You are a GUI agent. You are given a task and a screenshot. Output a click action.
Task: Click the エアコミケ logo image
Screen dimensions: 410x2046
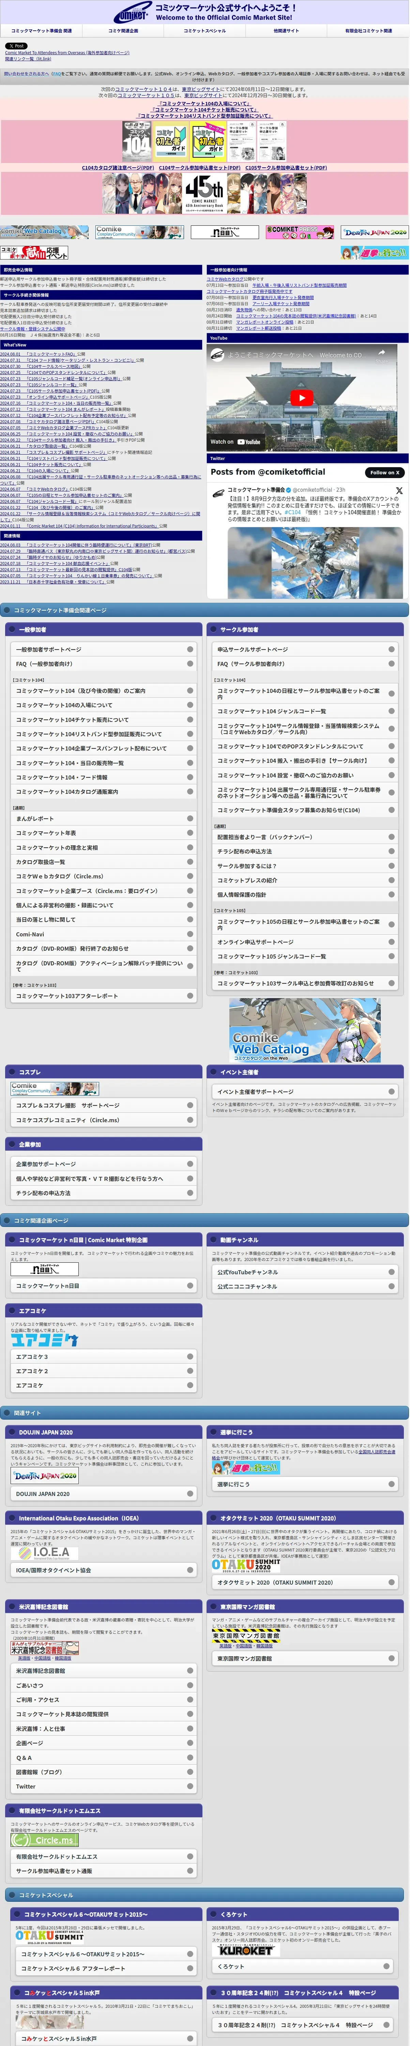(x=45, y=1340)
